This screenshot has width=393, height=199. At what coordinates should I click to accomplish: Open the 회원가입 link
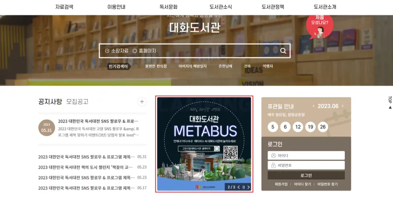pyautogui.click(x=281, y=184)
